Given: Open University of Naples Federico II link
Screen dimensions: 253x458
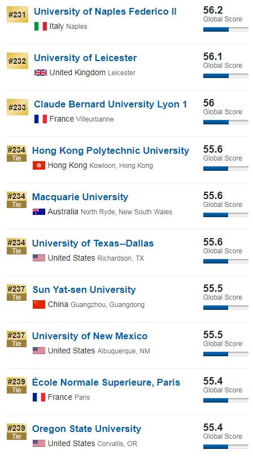Looking at the screenshot, I should [105, 11].
